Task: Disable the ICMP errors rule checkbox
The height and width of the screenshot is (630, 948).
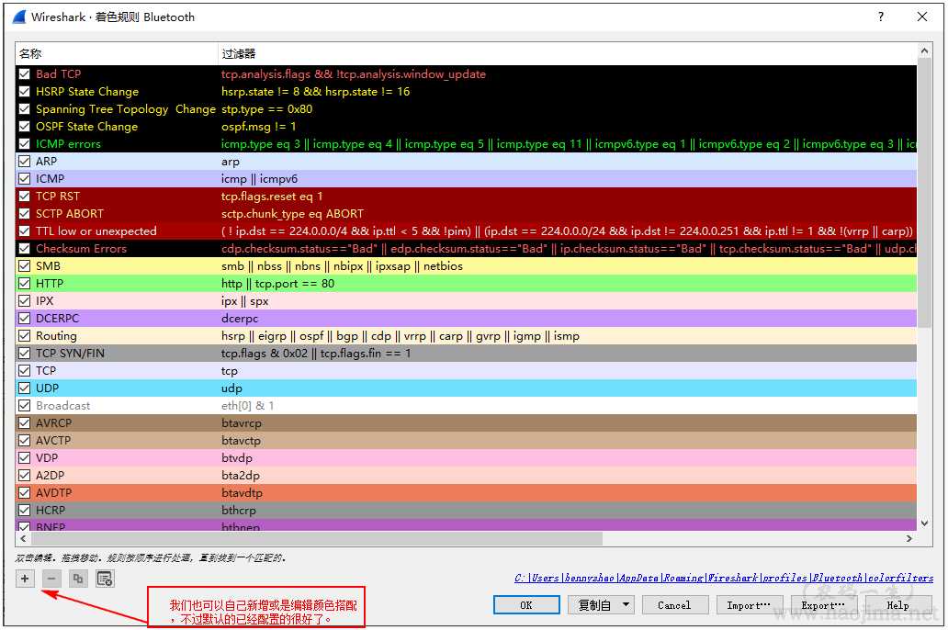Action: 24,144
